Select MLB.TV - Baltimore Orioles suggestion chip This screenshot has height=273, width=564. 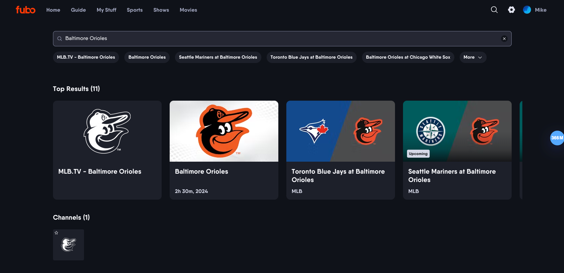pos(86,57)
